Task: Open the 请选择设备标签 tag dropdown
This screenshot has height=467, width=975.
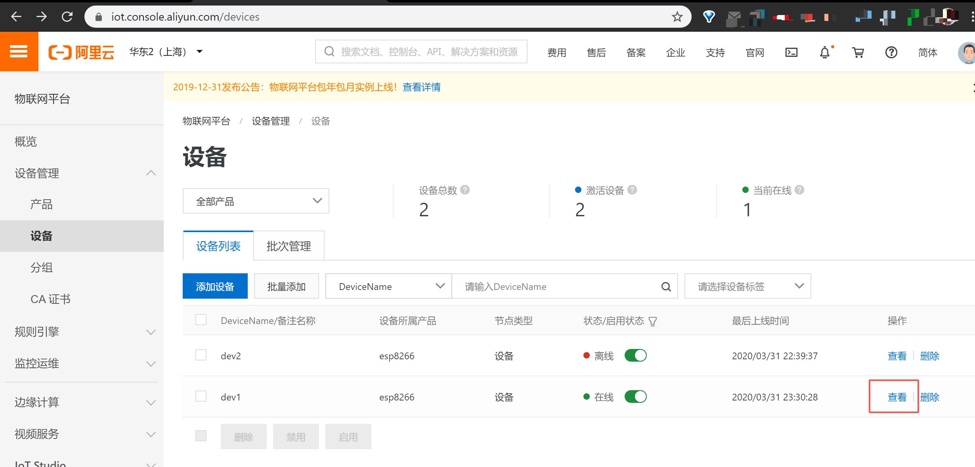Action: [747, 286]
